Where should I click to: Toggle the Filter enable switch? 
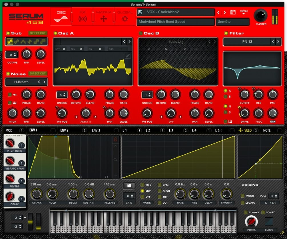pyautogui.click(x=226, y=33)
